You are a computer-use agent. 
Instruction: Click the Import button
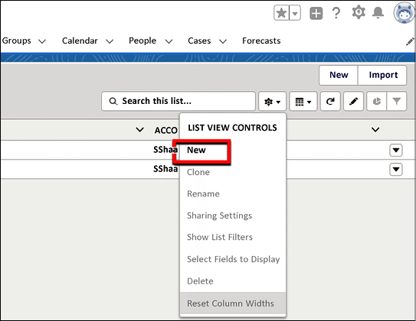coord(382,75)
